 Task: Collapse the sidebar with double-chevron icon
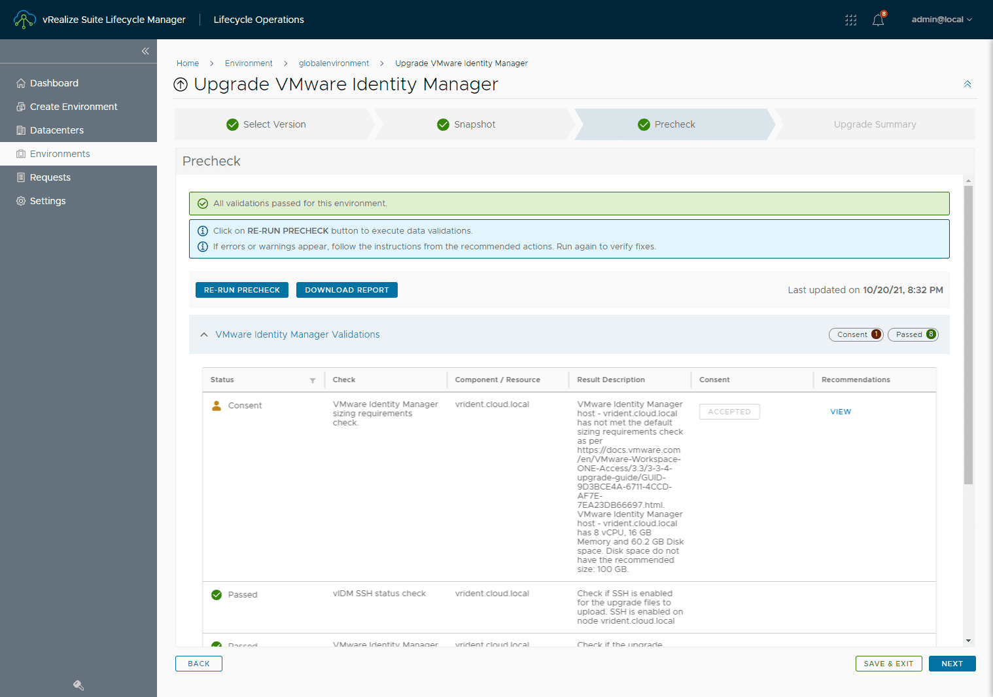[x=145, y=51]
